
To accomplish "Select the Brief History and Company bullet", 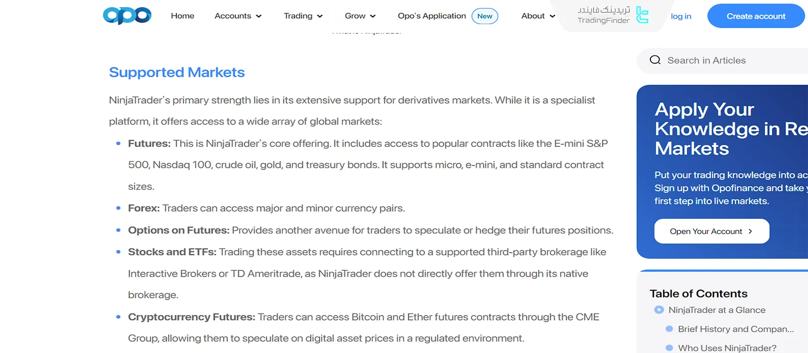I will pyautogui.click(x=669, y=329).
